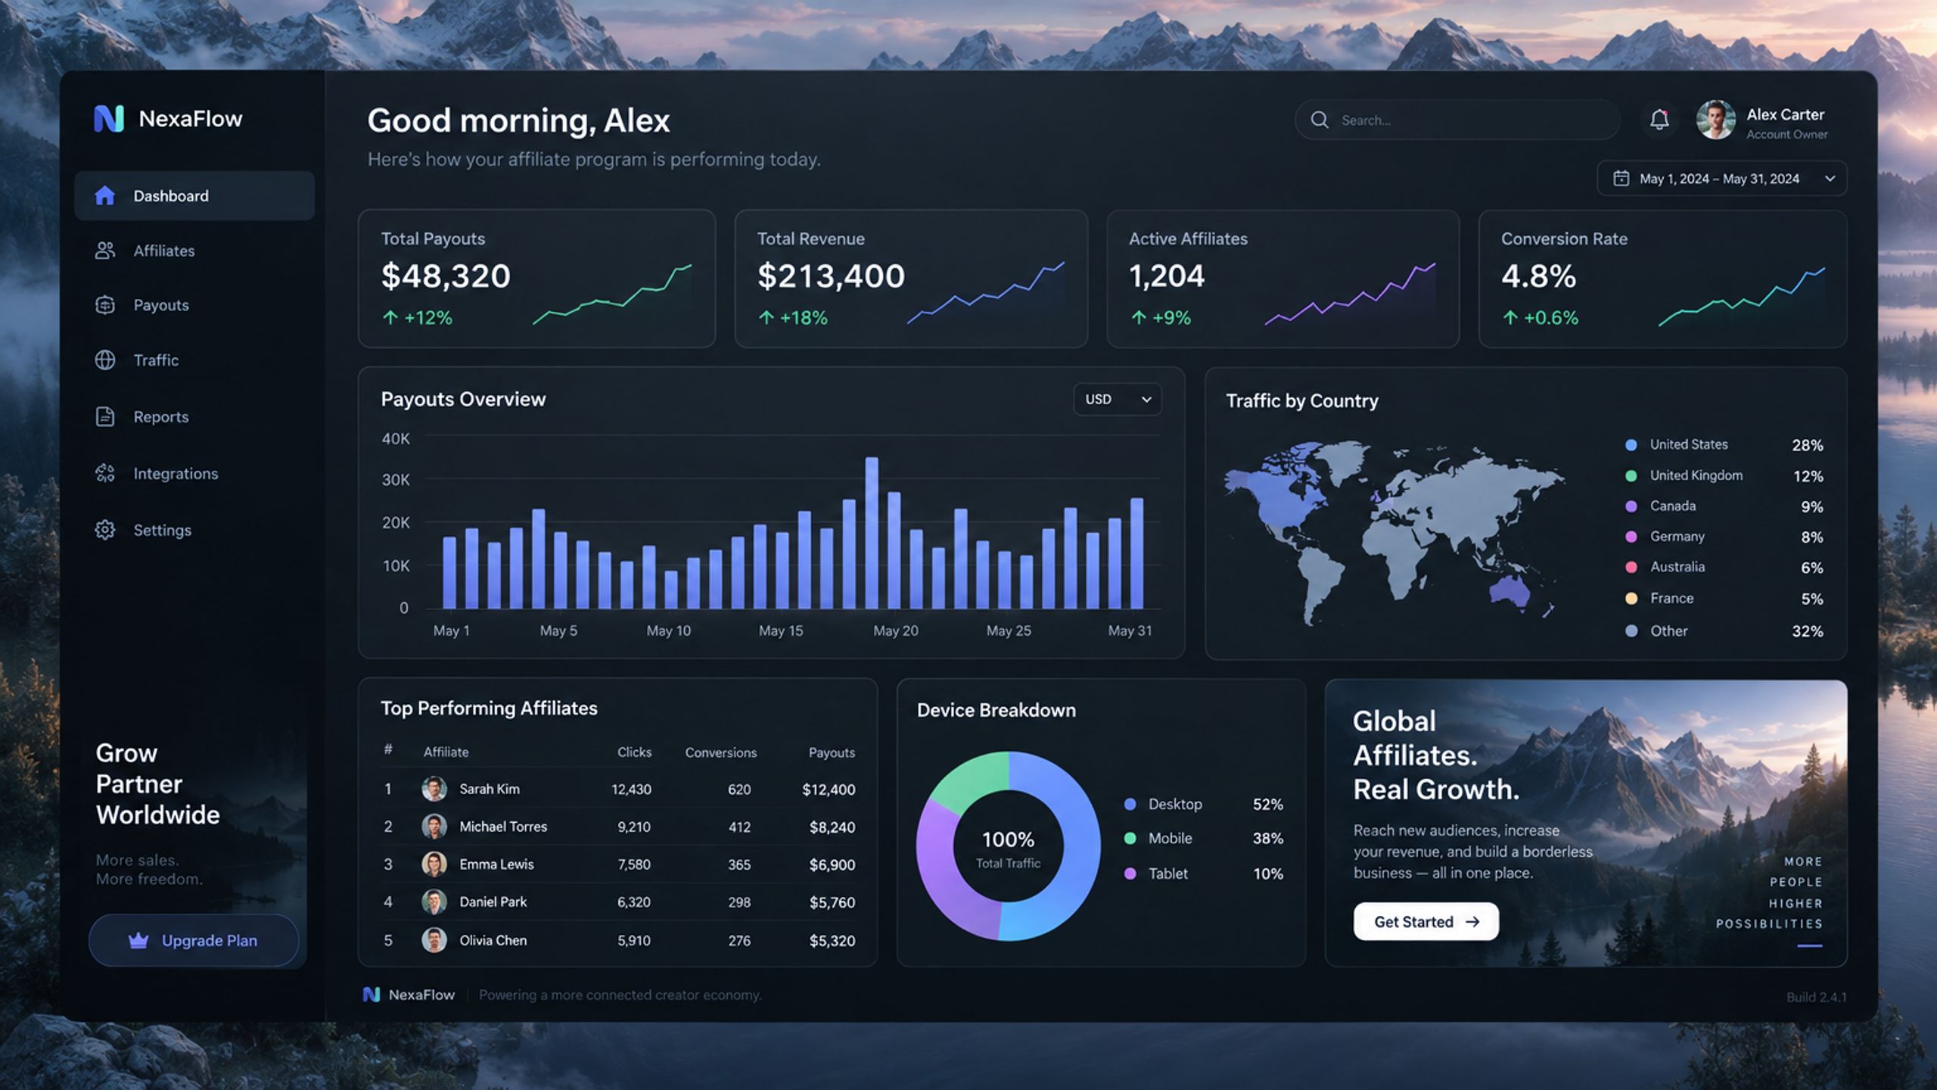The width and height of the screenshot is (1937, 1090).
Task: Click the Dashboard home icon
Action: click(104, 195)
